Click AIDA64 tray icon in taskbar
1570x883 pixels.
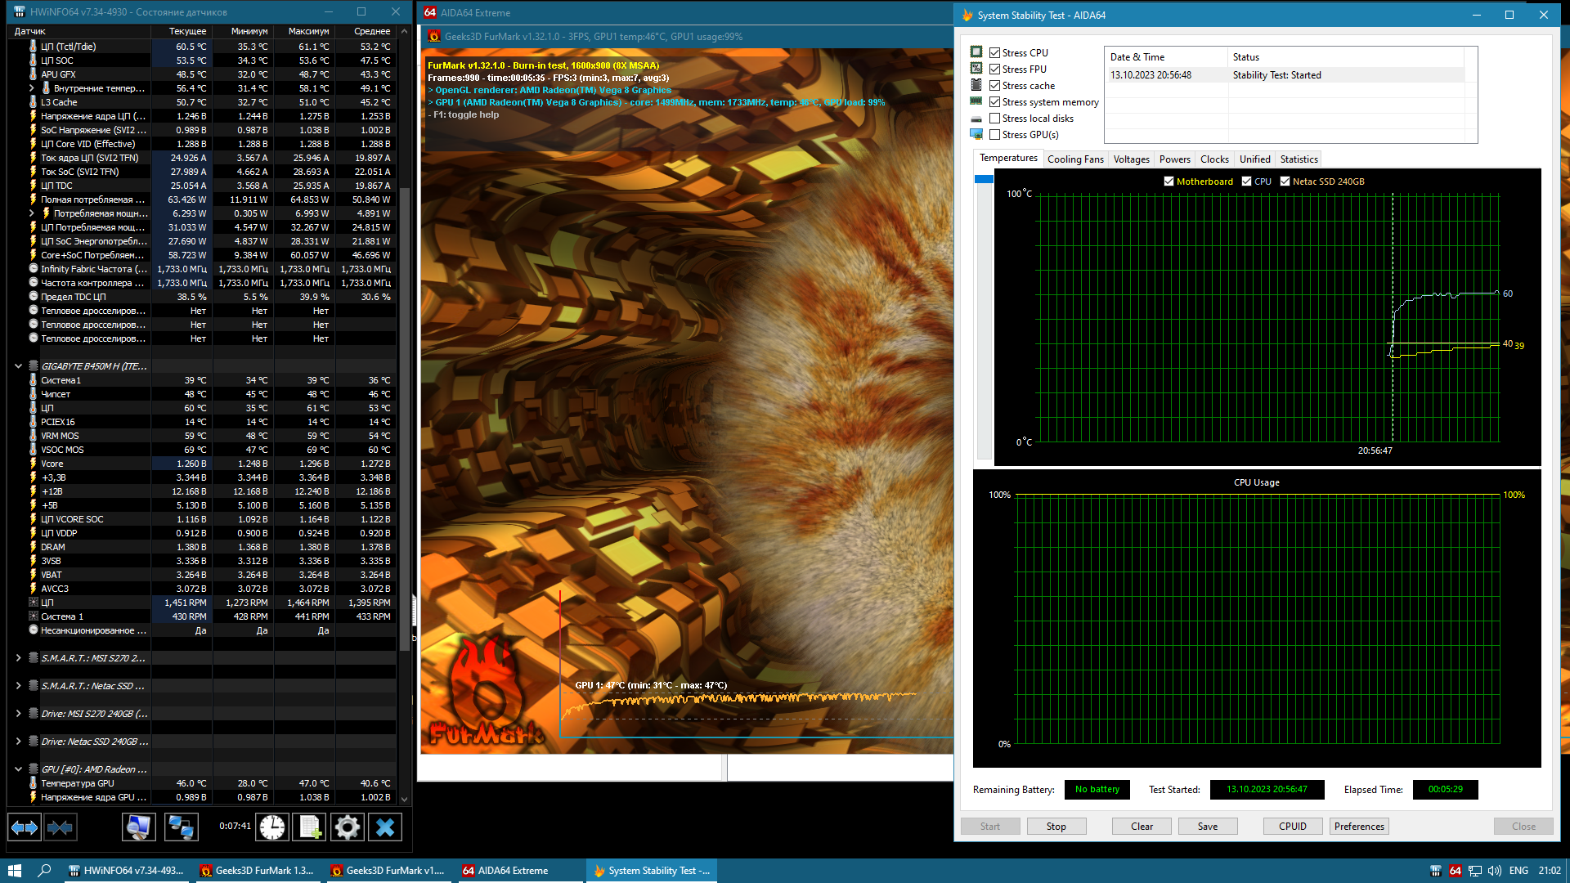1455,871
